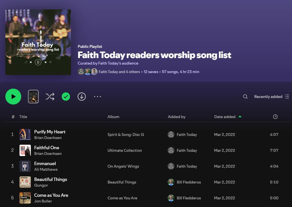
Task: Open the On Angels' Wings album
Action: coord(123,166)
